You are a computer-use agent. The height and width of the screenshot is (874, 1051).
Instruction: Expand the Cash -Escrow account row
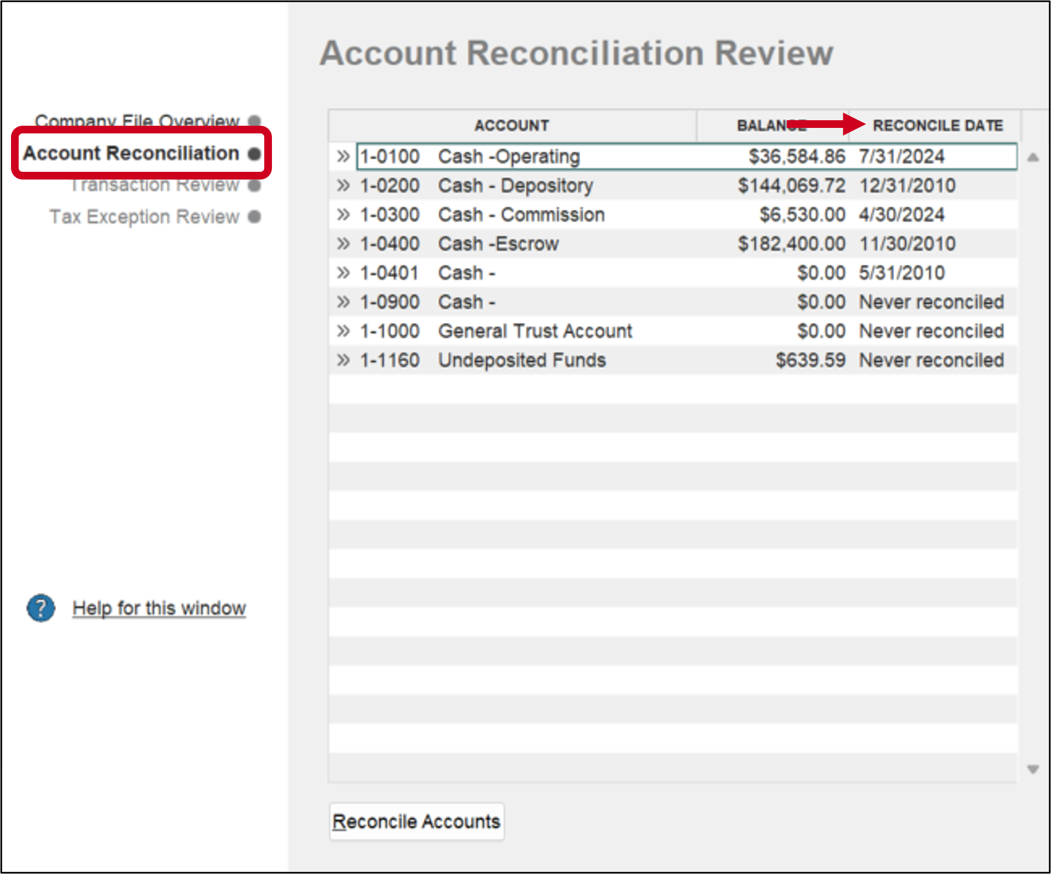[343, 243]
